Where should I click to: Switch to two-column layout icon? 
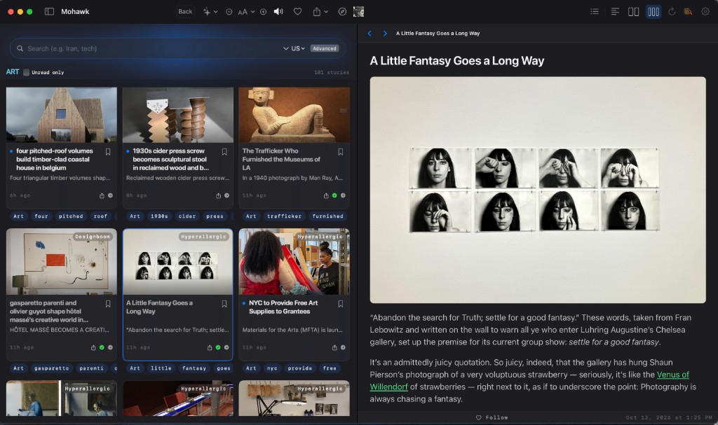pos(633,11)
